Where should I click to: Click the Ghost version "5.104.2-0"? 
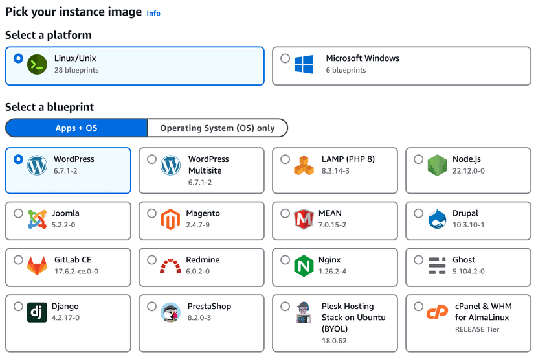(x=468, y=272)
